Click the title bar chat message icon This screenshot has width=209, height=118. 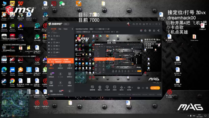pyautogui.click(x=140, y=24)
